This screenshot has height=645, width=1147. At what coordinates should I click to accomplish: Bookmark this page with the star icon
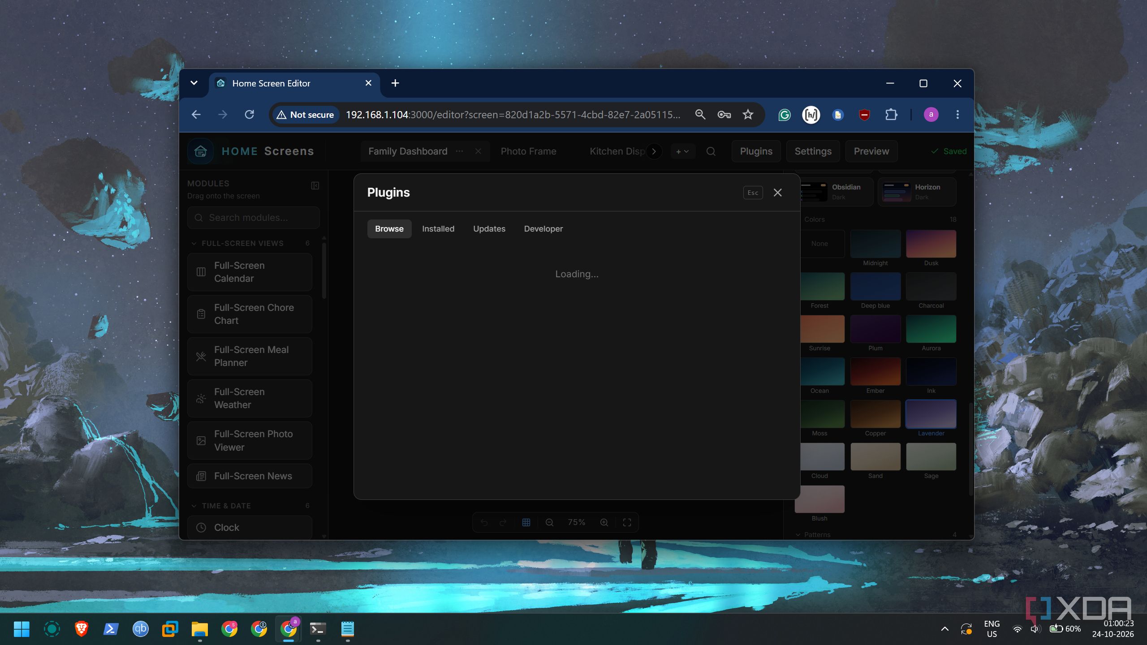tap(748, 115)
